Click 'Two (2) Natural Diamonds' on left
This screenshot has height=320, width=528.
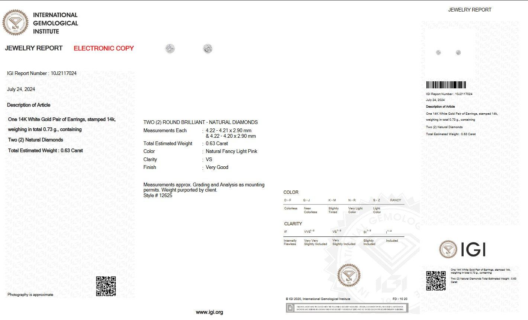click(x=36, y=140)
